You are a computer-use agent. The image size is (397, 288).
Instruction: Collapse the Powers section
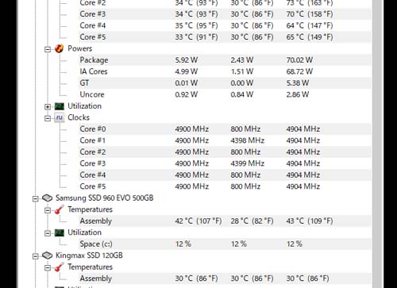tap(48, 49)
